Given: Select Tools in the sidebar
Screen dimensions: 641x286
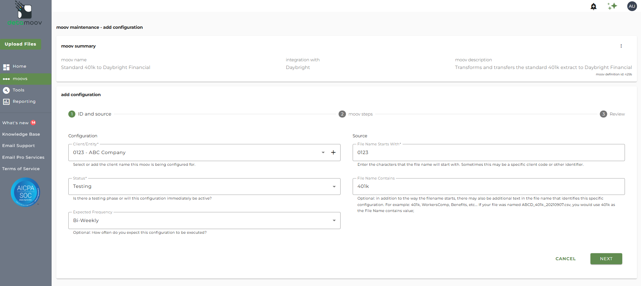Looking at the screenshot, I should pos(18,90).
